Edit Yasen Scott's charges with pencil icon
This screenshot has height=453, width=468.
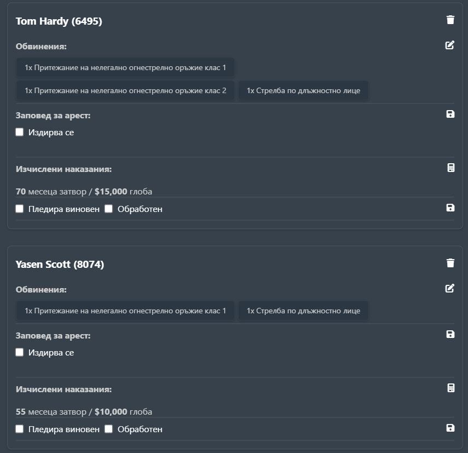[450, 288]
